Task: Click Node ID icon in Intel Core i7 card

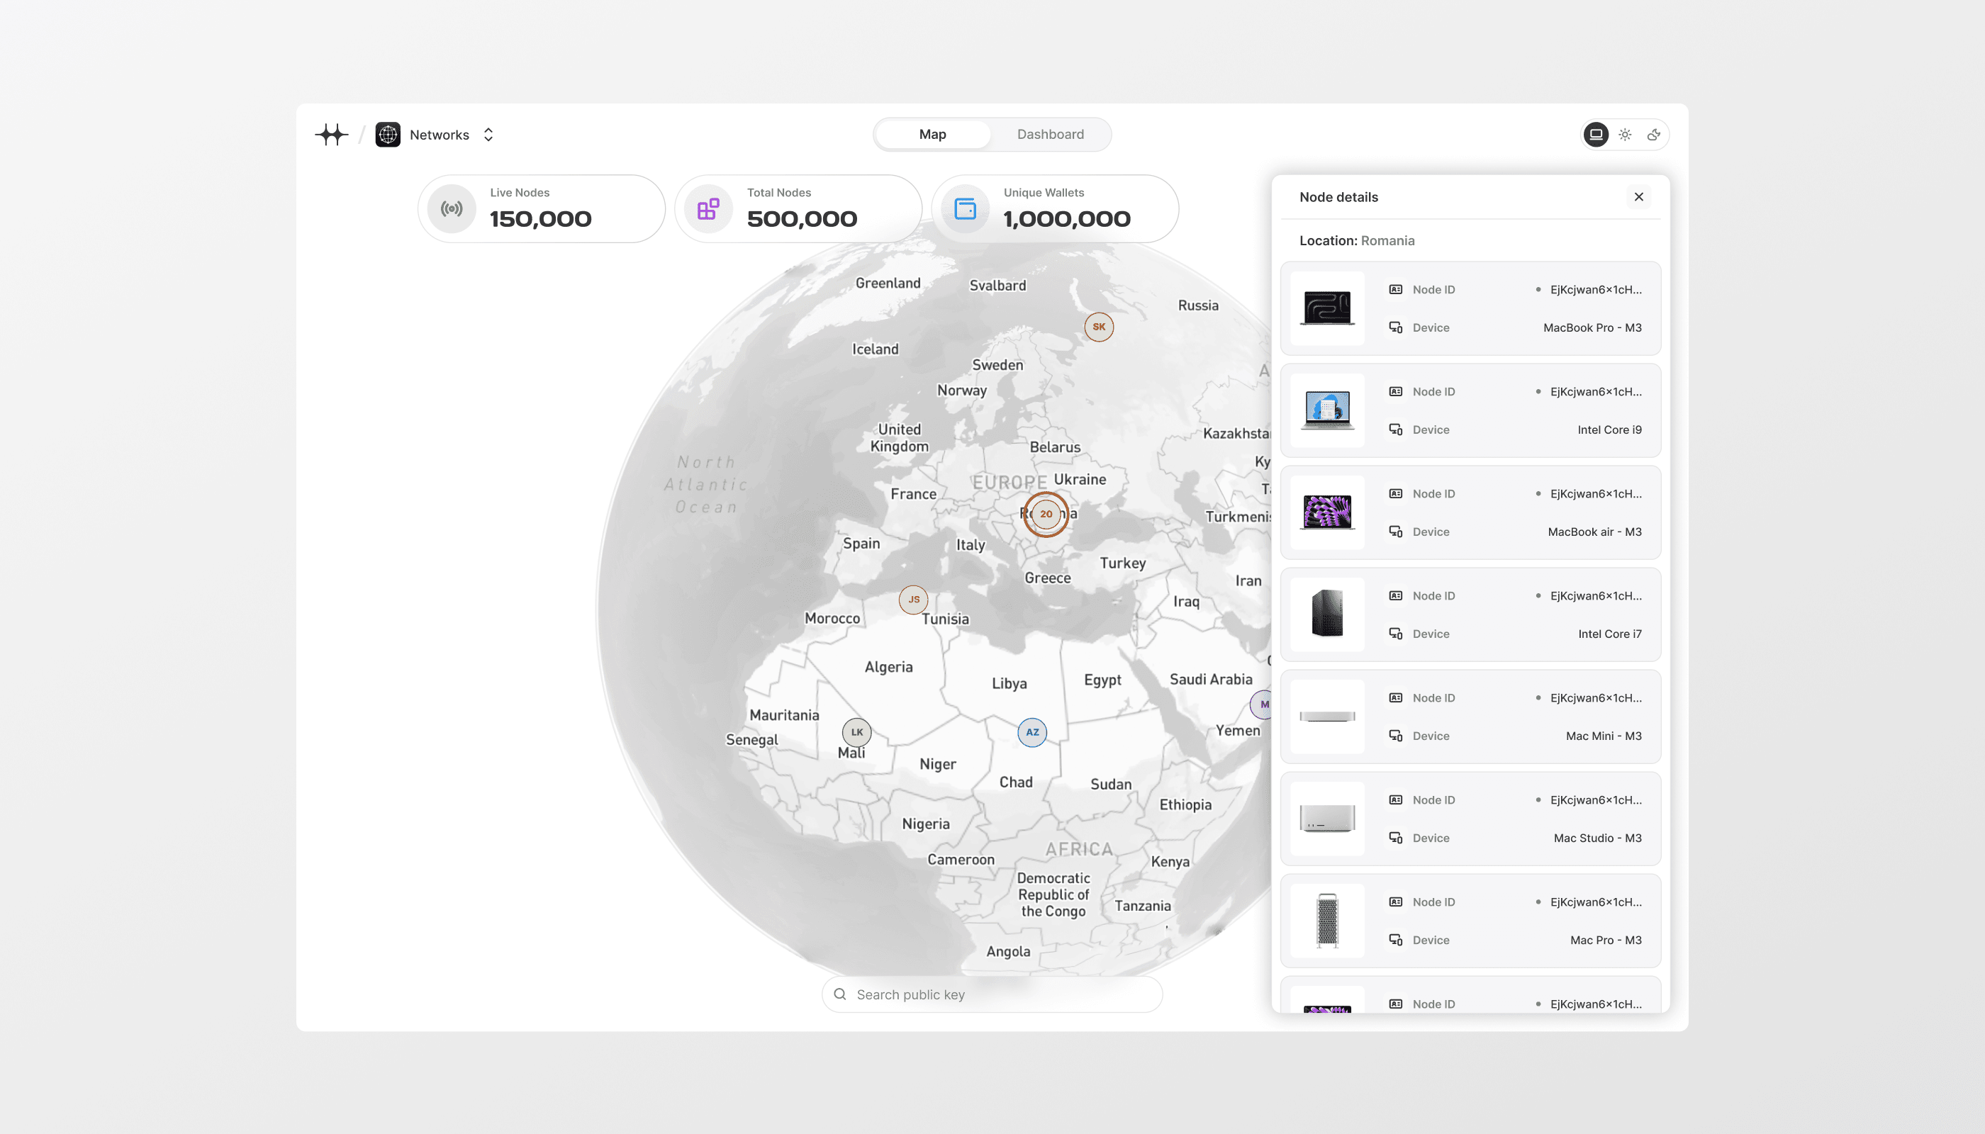Action: [1396, 596]
